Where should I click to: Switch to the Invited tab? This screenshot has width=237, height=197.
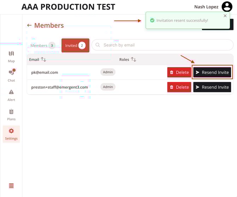click(75, 46)
